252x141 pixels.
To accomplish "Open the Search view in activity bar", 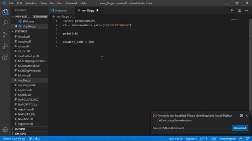I will pyautogui.click(x=5, y=23).
